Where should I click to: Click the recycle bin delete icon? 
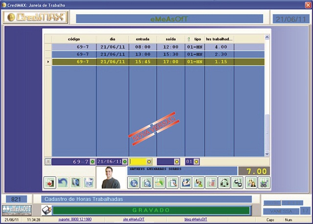pos(89,183)
